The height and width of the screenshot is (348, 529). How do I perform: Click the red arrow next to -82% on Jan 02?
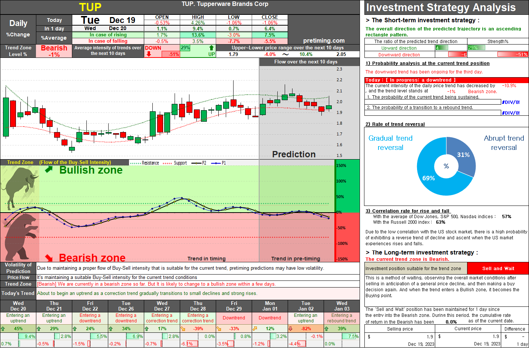point(291,329)
